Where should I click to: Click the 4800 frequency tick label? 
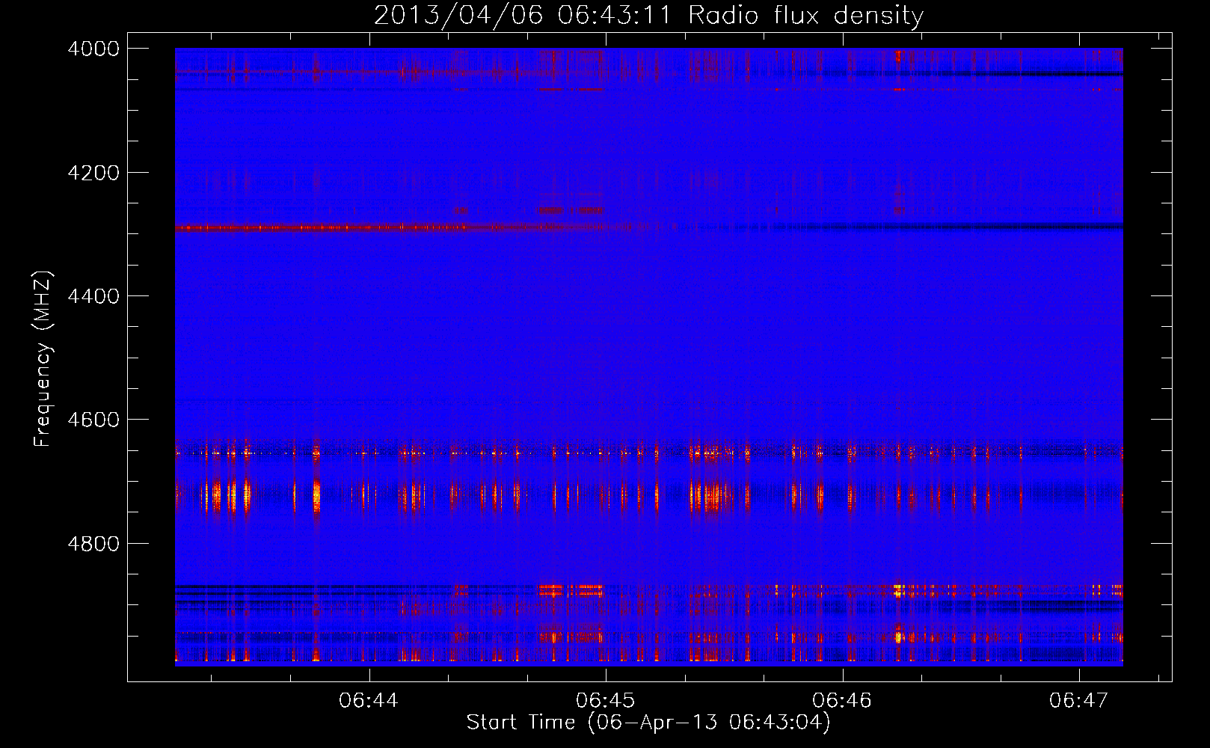tap(93, 544)
